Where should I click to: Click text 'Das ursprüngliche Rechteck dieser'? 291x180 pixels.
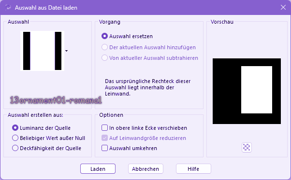pyautogui.click(x=147, y=81)
